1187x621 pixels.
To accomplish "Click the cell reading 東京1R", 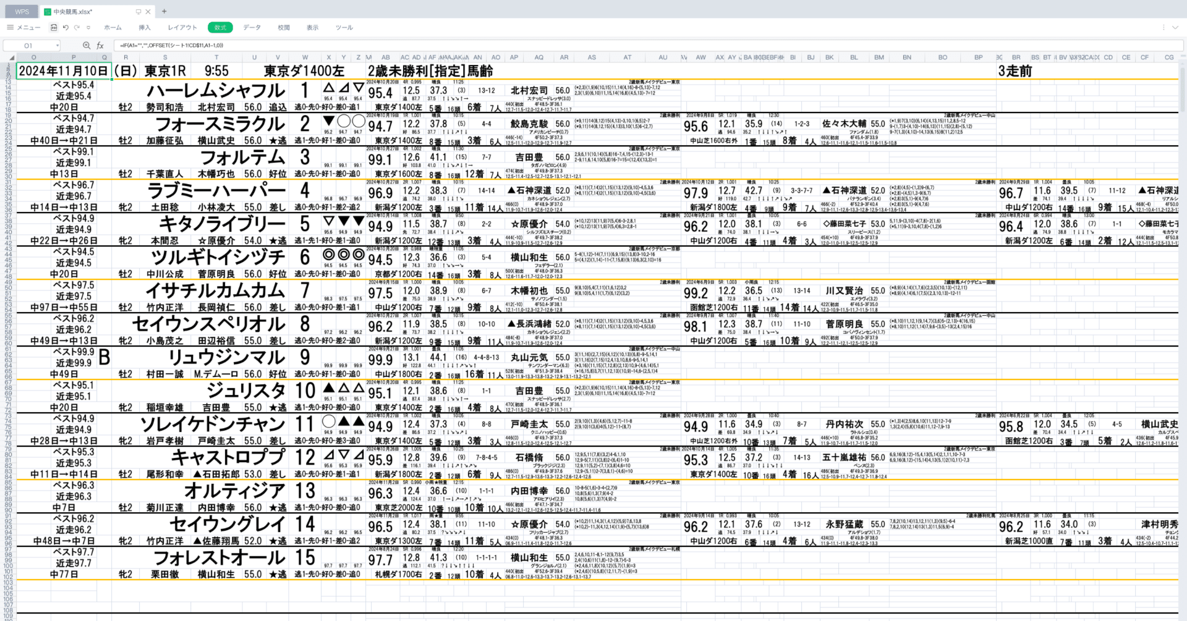I will (165, 70).
